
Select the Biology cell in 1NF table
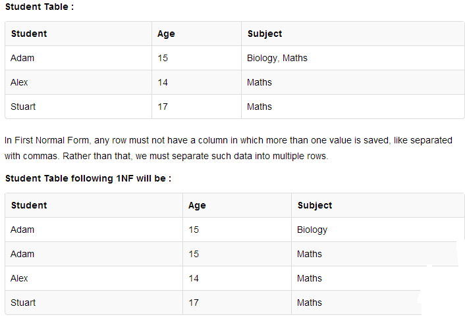click(x=312, y=230)
